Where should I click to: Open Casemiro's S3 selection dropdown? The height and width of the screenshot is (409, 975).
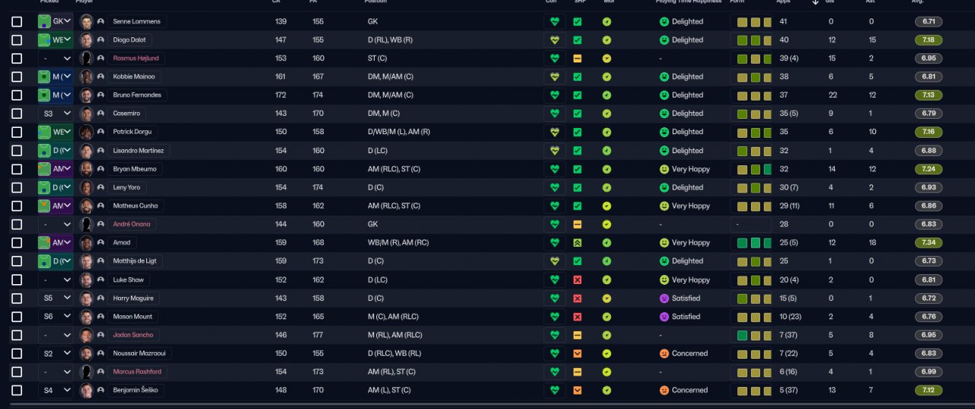pos(56,113)
